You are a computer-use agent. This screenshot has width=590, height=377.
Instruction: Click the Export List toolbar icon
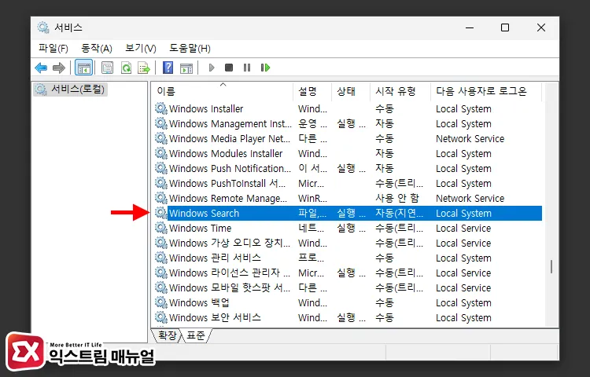(x=144, y=68)
